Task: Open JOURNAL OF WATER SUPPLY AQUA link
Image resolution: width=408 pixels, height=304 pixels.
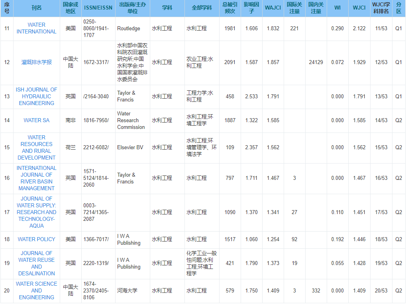Action: tap(36, 212)
